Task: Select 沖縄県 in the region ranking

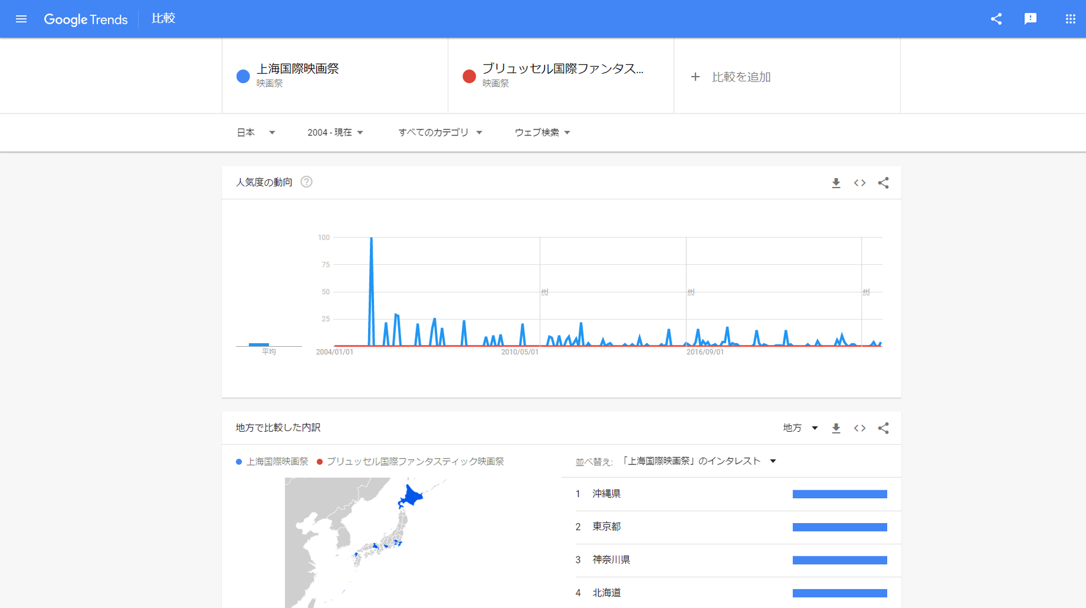Action: [606, 494]
